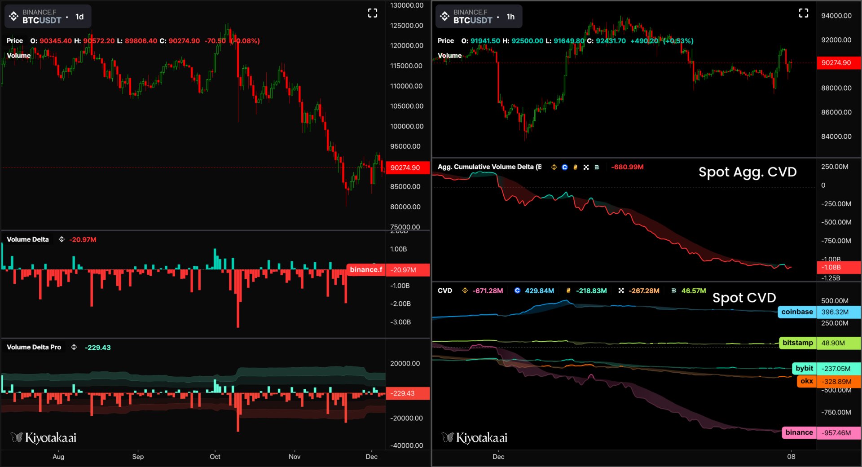The width and height of the screenshot is (862, 467).
Task: Click the Bybit icon in Agg. CVD legend
Action: 575,167
